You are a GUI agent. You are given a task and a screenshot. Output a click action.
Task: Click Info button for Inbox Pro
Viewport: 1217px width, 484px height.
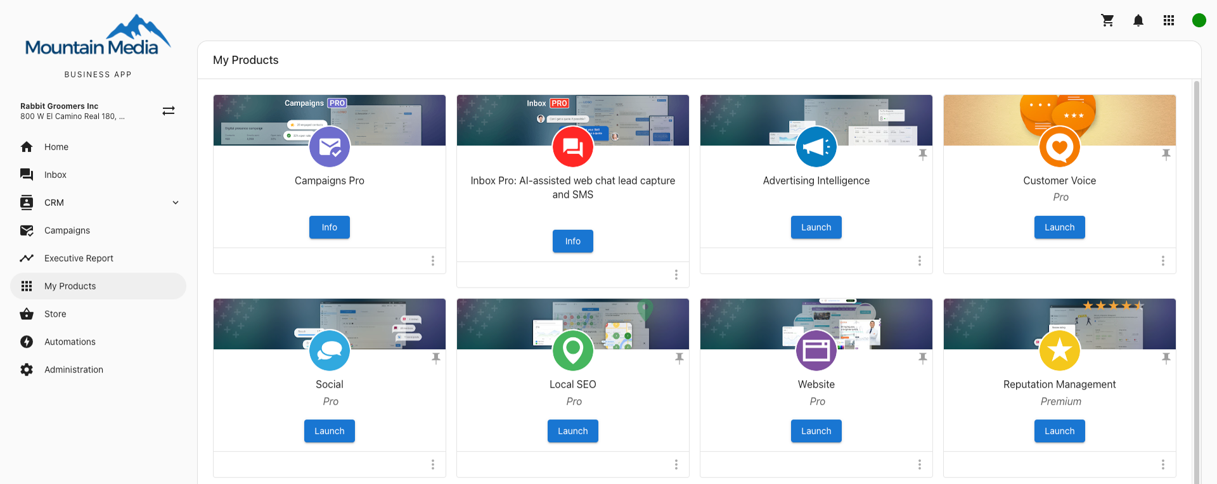pyautogui.click(x=572, y=241)
